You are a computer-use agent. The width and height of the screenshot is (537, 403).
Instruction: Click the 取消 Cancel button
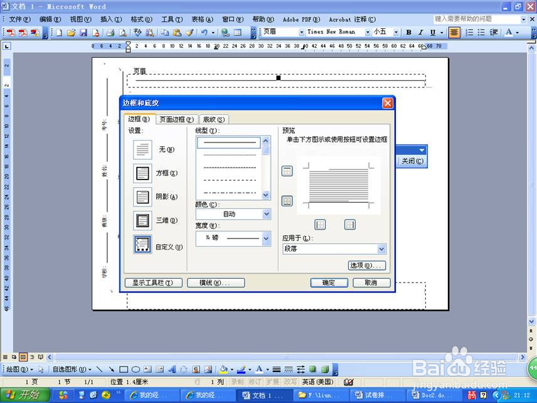point(371,282)
